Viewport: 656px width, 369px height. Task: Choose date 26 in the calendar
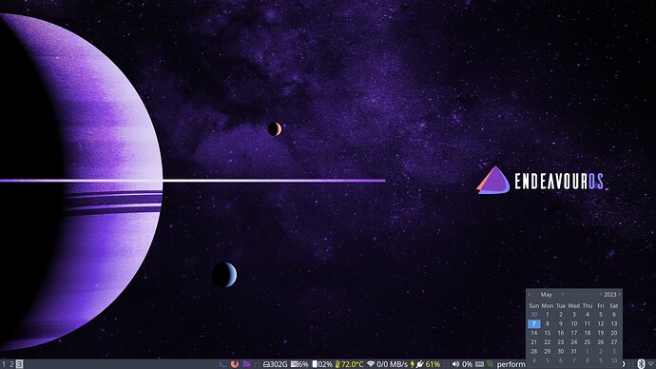click(601, 341)
